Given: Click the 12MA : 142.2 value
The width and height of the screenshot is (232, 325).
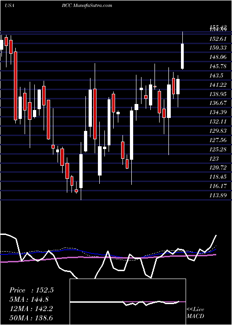Looking at the screenshot, I should (31, 309).
